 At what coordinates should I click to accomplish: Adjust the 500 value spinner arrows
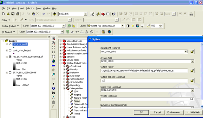pyautogui.click(x=160, y=26)
